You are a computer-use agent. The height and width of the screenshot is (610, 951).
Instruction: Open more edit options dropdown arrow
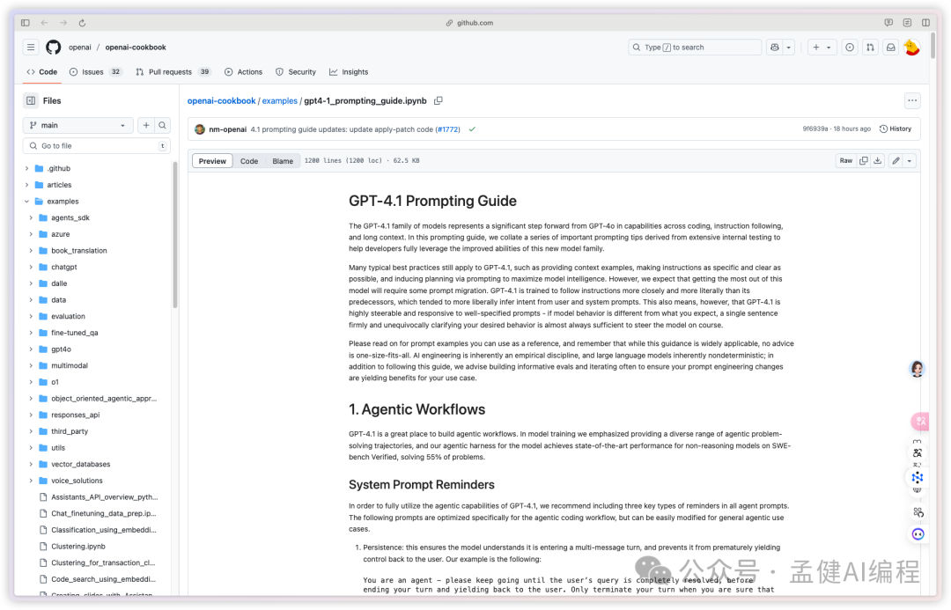[909, 161]
